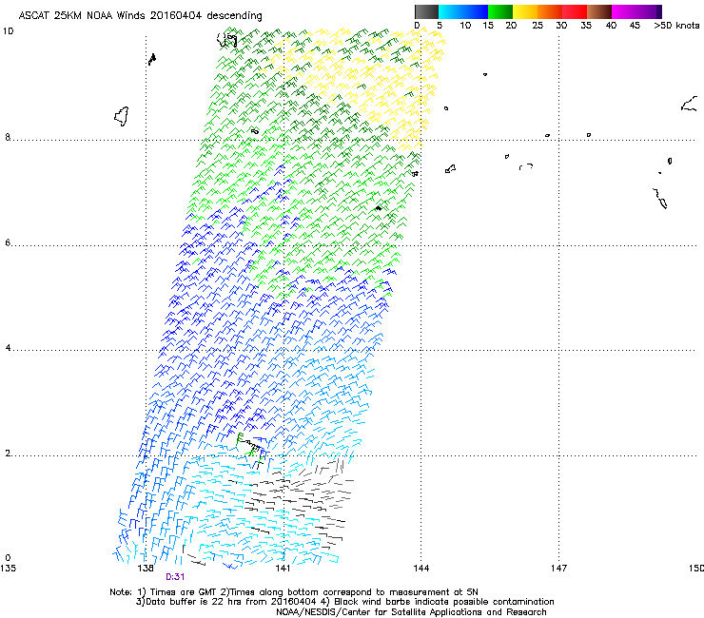The image size is (704, 618).
Task: Click the purple D:31 time label
Action: click(175, 577)
